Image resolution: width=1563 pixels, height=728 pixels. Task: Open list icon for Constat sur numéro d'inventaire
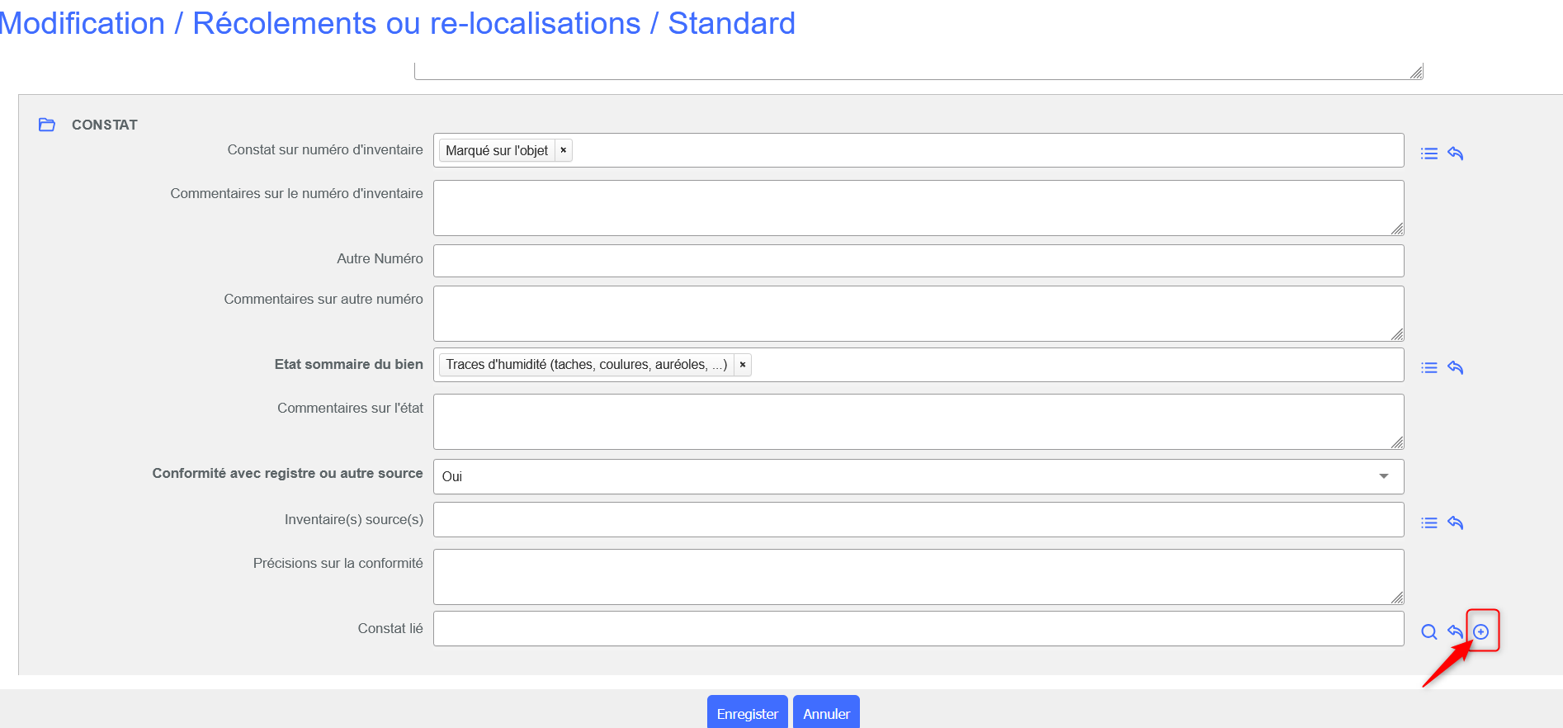coord(1428,154)
